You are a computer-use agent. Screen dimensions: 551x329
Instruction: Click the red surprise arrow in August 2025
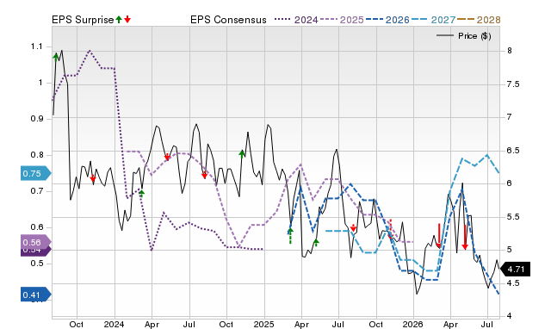click(x=353, y=228)
